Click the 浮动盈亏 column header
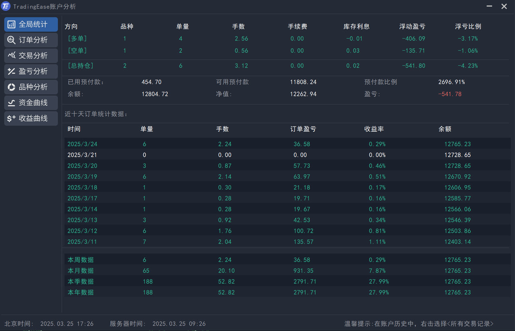The image size is (515, 331). pyautogui.click(x=412, y=27)
